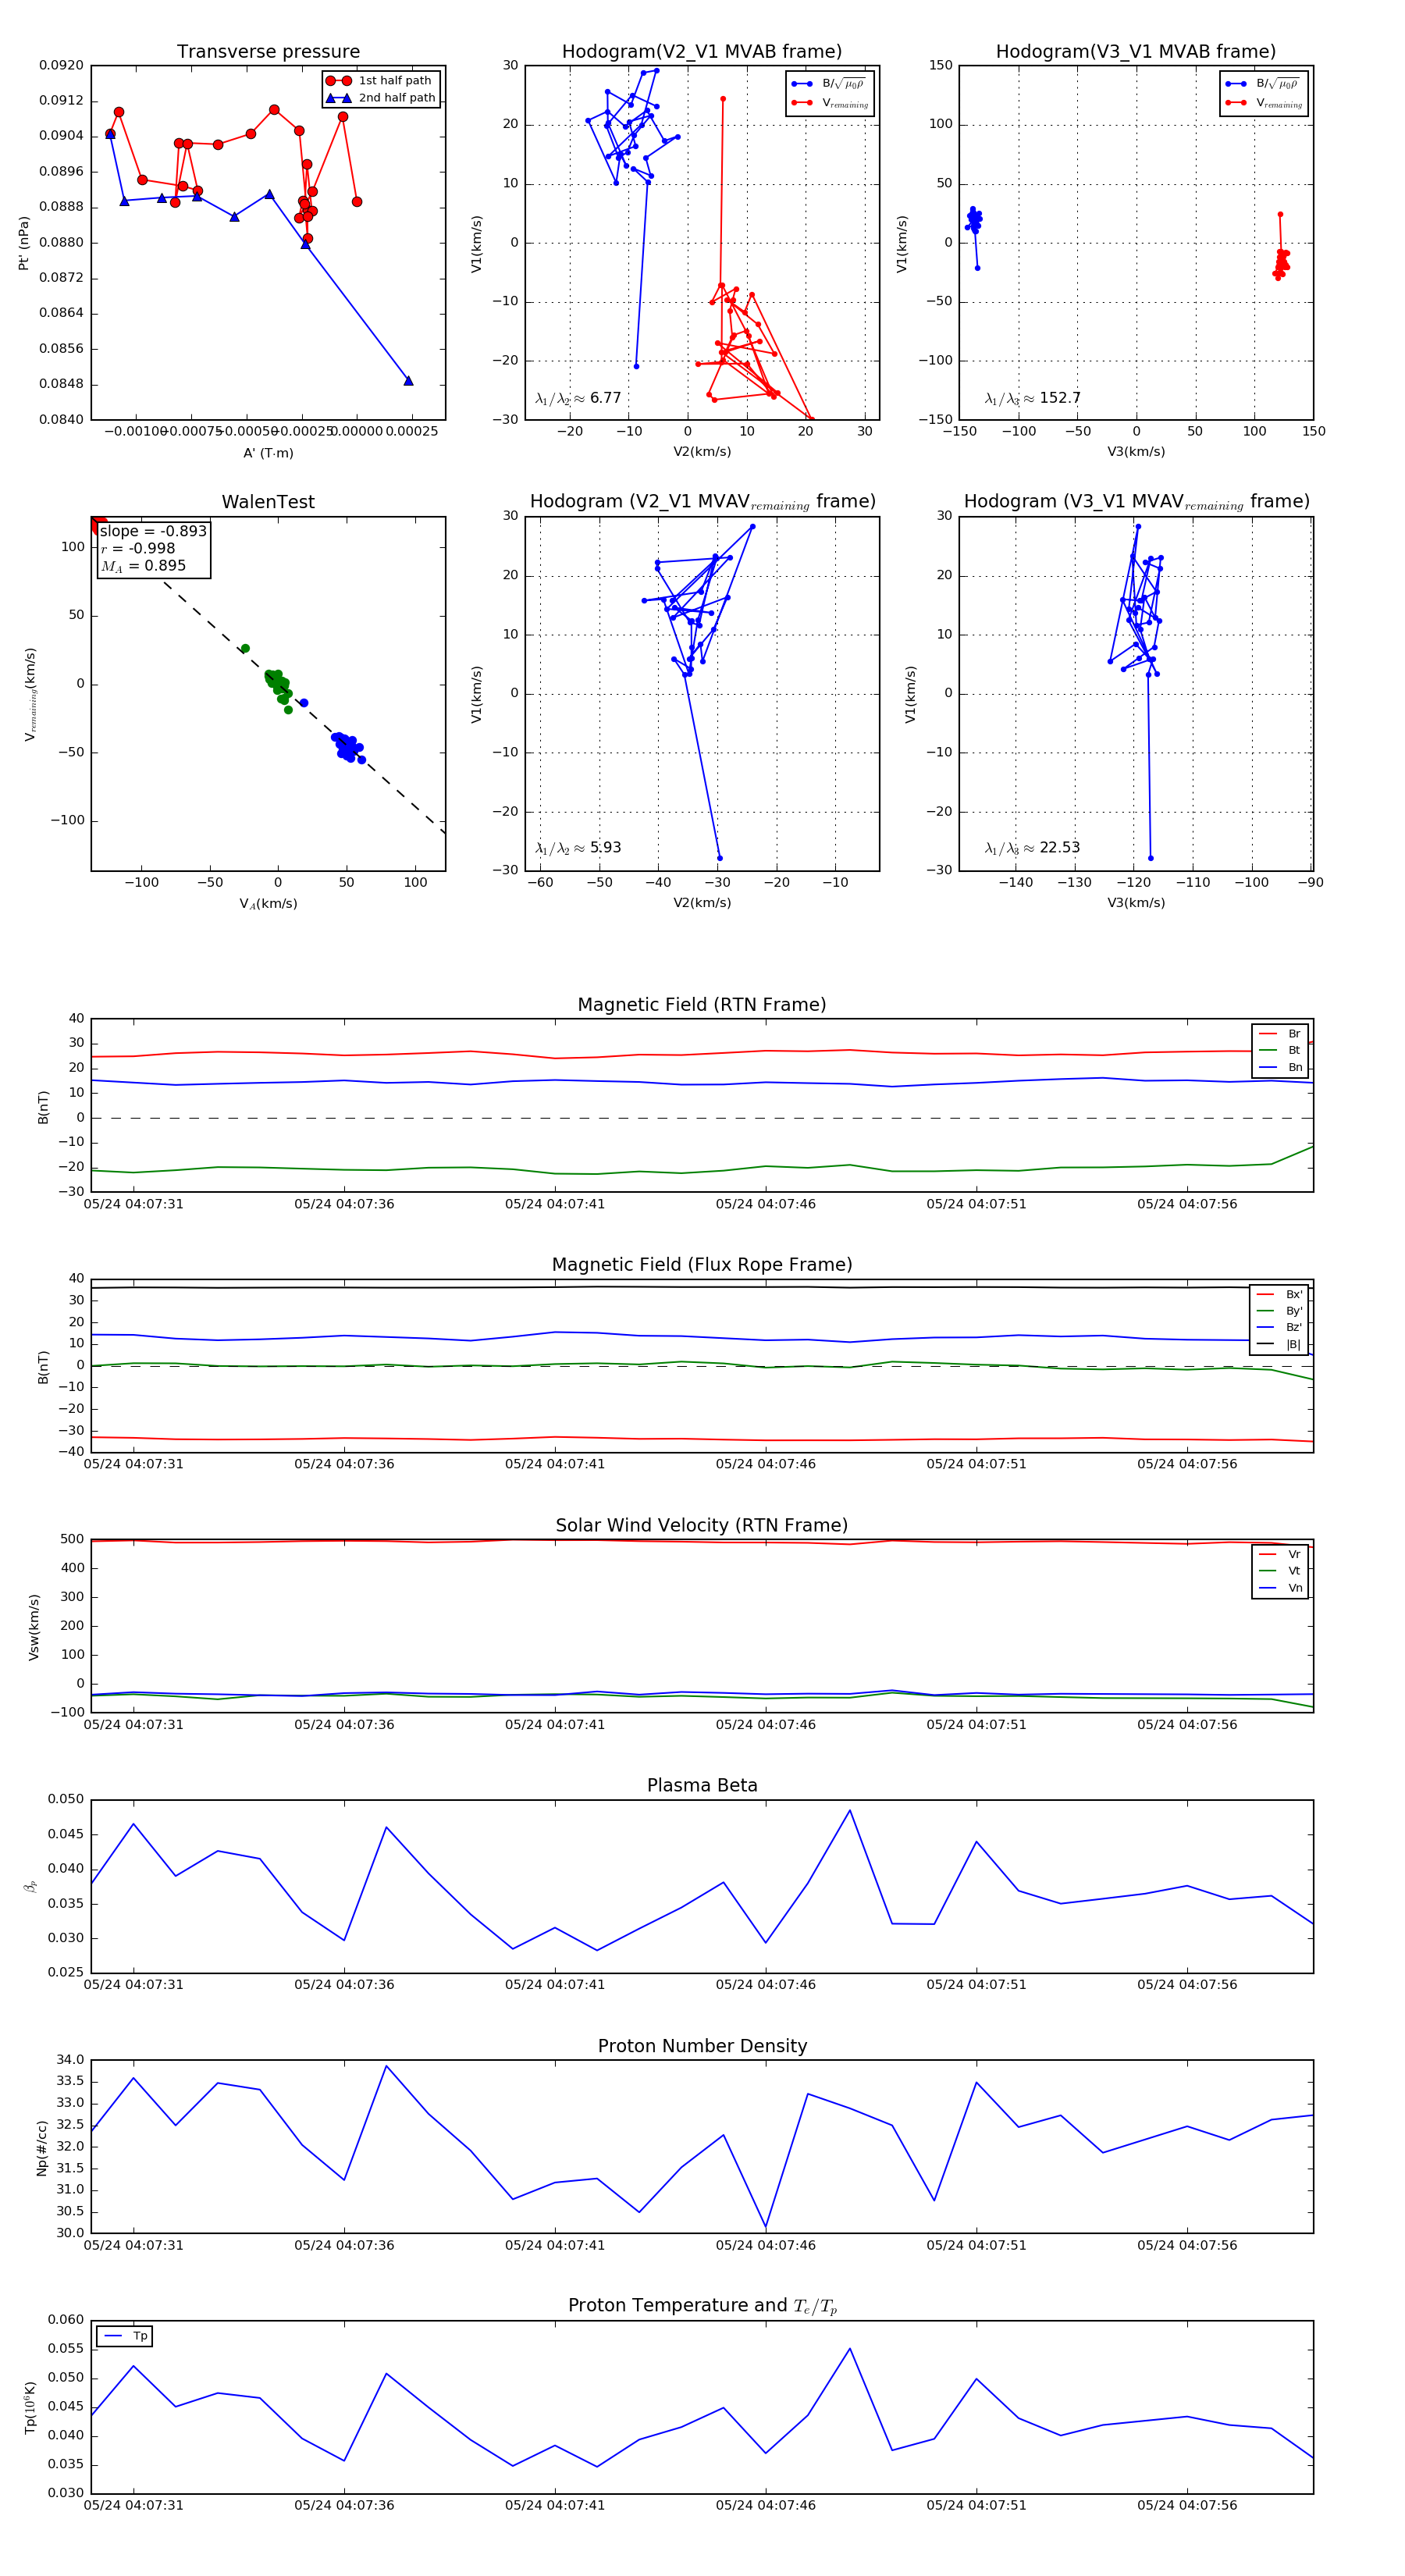This screenshot has width=1405, height=2576.
Task: Click the 'Bn' legend entry
Action: (1280, 1067)
